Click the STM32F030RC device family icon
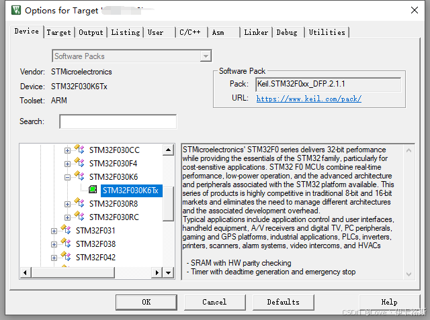 (79, 216)
